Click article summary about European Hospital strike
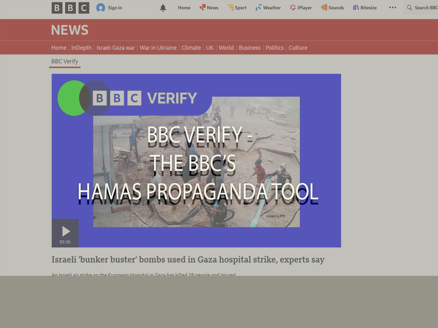 coord(143,274)
